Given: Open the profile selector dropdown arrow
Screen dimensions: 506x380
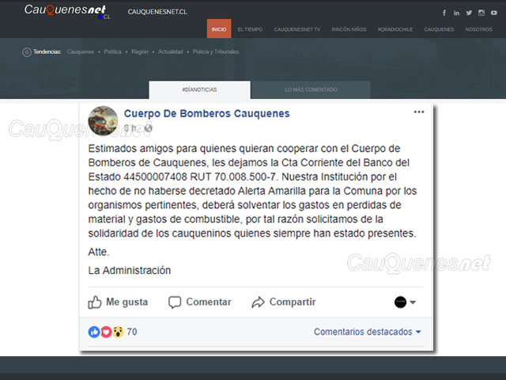Looking at the screenshot, I should click(413, 302).
